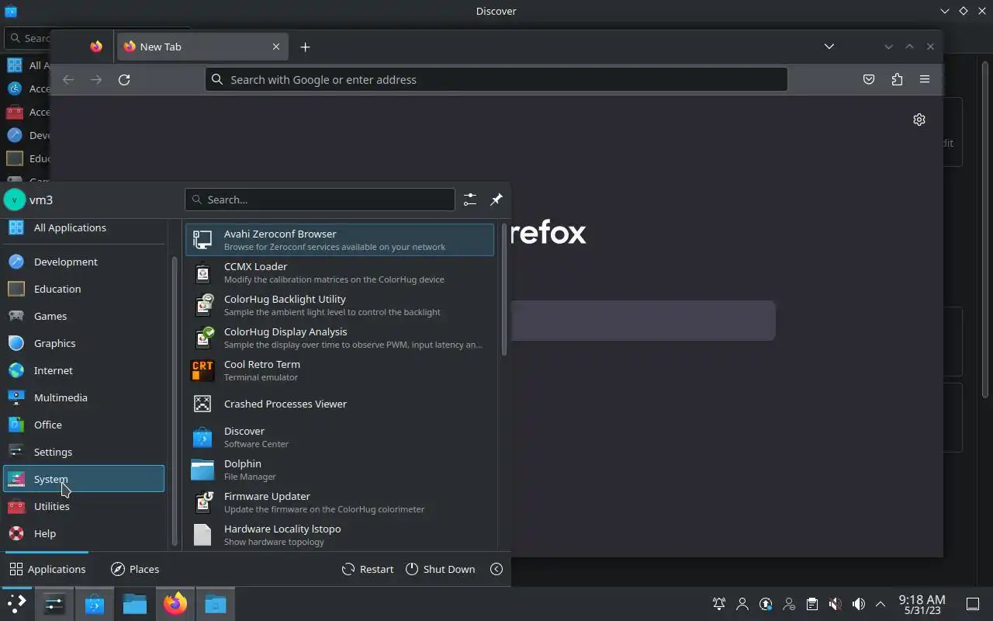Select the Help category
This screenshot has width=993, height=621.
84,533
